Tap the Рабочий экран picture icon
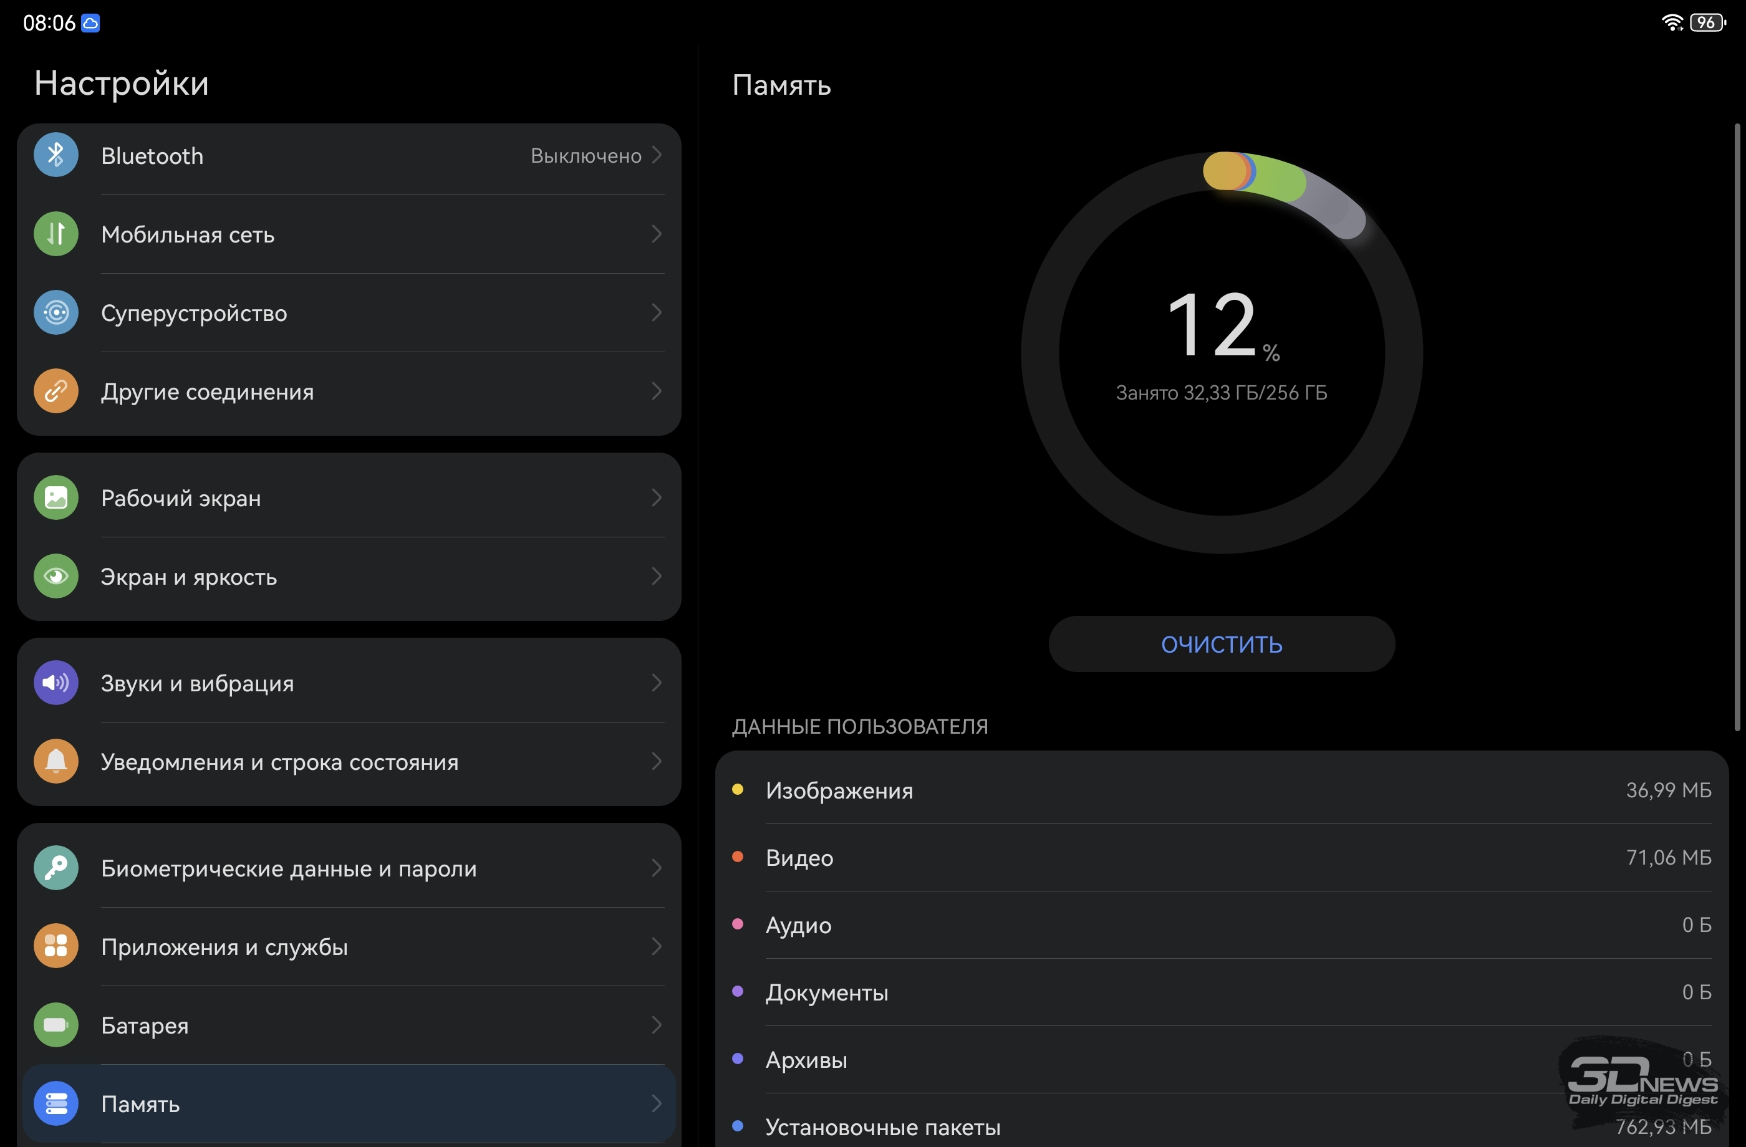 click(x=55, y=498)
